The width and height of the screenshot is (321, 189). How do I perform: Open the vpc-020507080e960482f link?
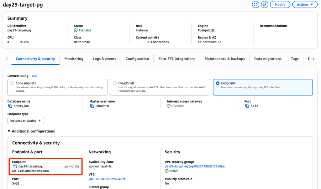pos(107,179)
